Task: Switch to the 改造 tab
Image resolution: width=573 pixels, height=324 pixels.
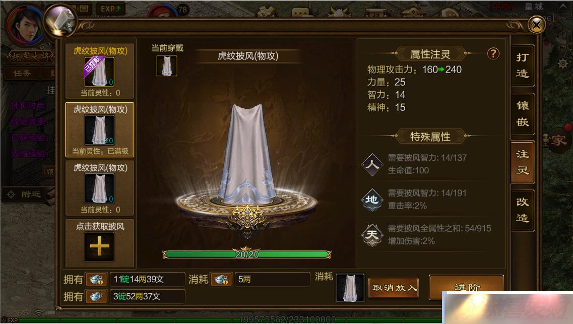Action: [x=522, y=210]
